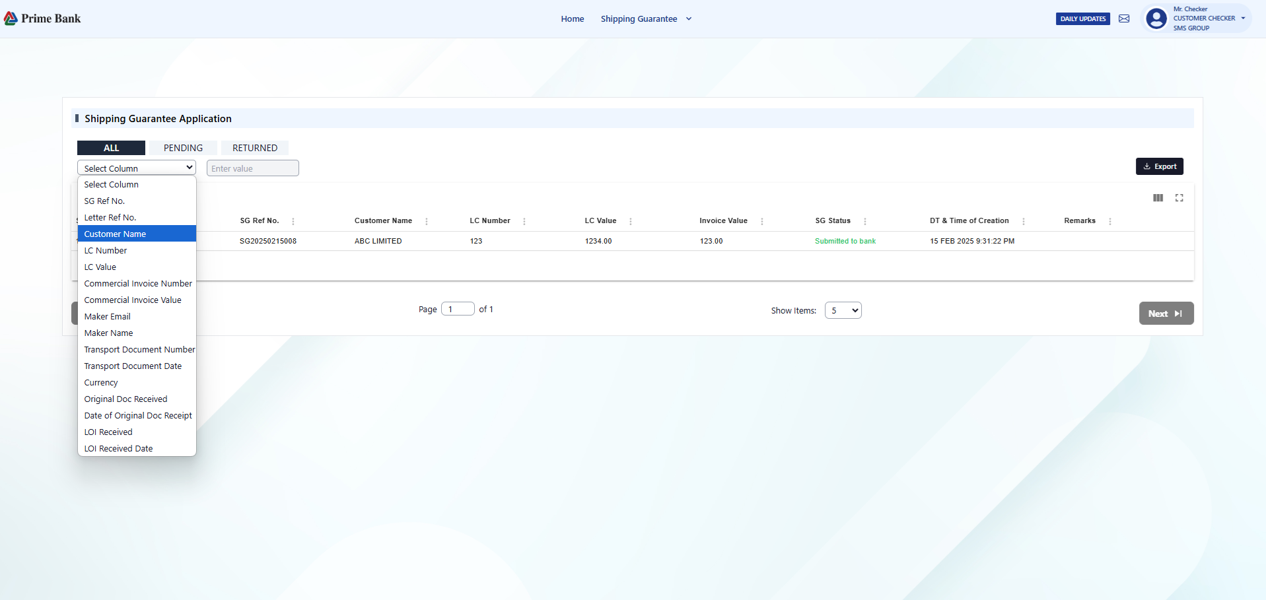Open the column chooser icon
Viewport: 1266px width, 600px height.
1158,198
